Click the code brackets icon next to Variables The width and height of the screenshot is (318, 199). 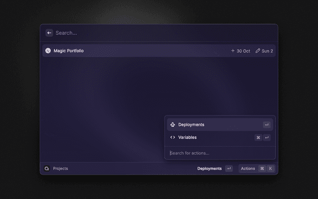point(172,137)
